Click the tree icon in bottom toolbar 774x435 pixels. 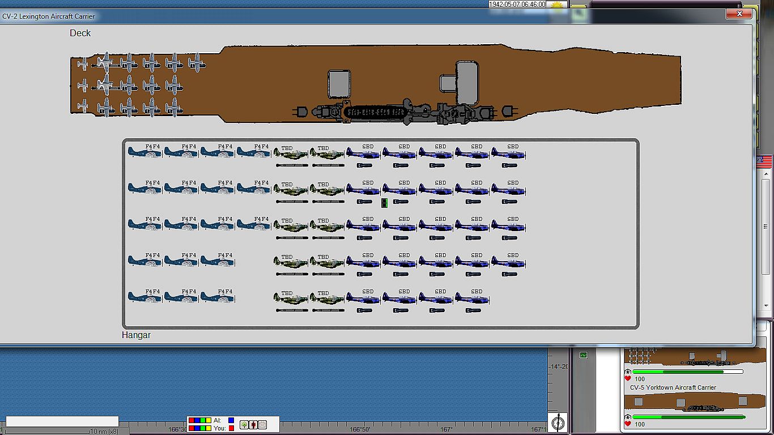244,425
